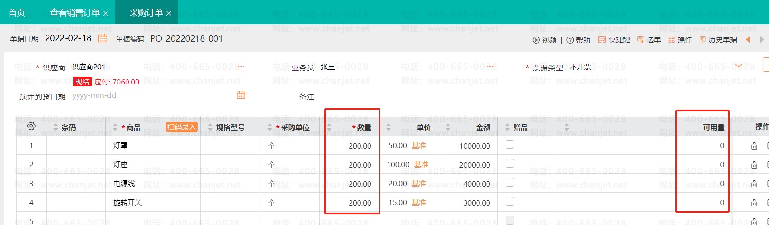Click the 现结 payment tag
Image resolution: width=769 pixels, height=225 pixels.
(82, 82)
